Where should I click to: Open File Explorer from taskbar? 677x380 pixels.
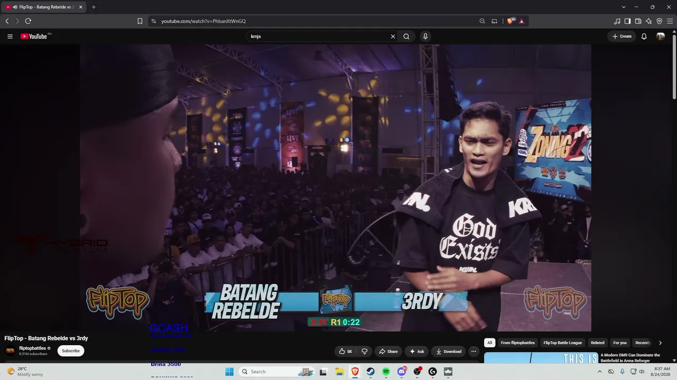340,372
